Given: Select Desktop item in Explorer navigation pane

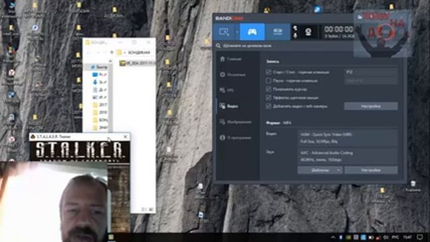Looking at the screenshot, I should click(x=100, y=75).
